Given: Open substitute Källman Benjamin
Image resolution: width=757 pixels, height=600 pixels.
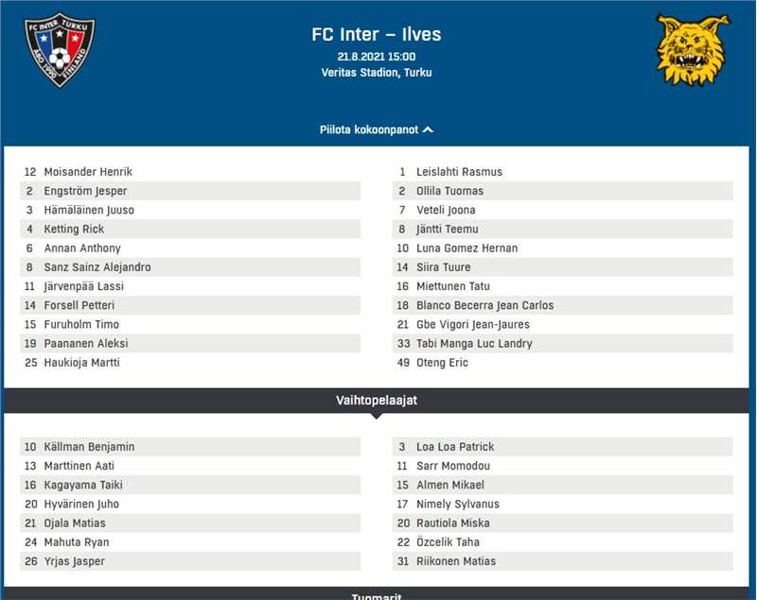Looking at the screenshot, I should click(x=89, y=447).
